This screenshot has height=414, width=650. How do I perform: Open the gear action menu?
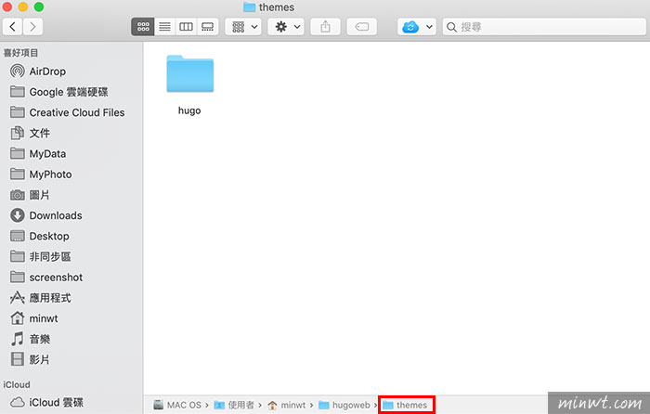click(x=286, y=27)
